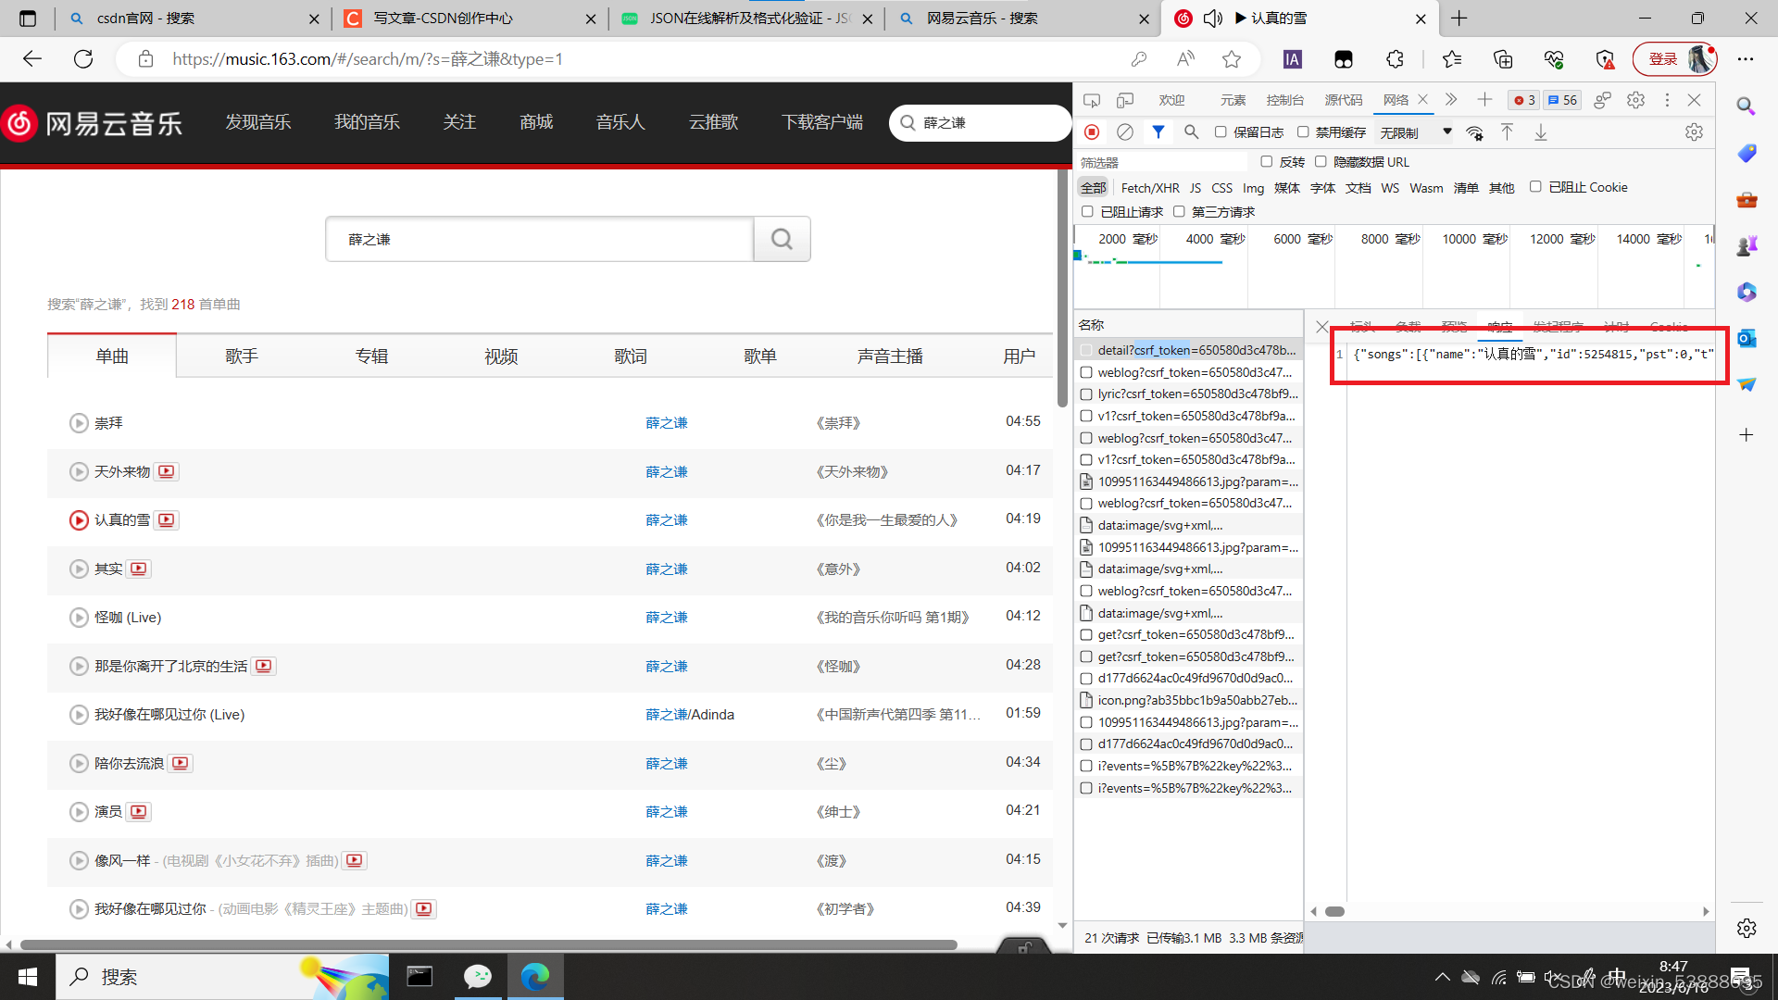Viewport: 1778px width, 1000px height.
Task: Select the Fetch/XHR filter type
Action: [x=1149, y=188]
